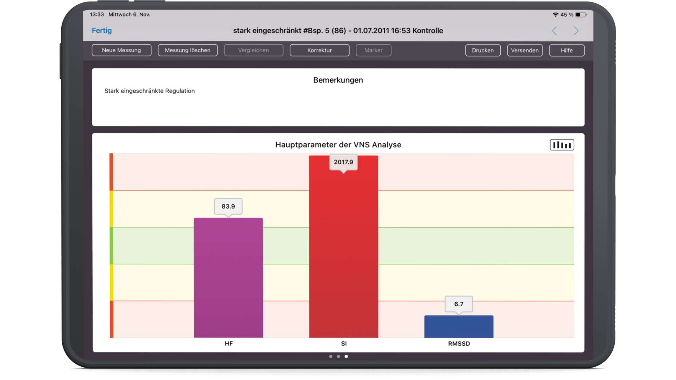
Task: Send the measurement with Versenden
Action: 525,50
